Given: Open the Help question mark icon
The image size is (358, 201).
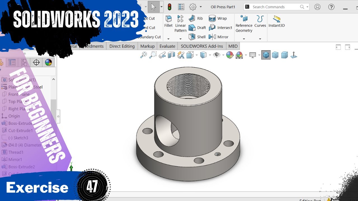Looking at the screenshot, I should 331,7.
